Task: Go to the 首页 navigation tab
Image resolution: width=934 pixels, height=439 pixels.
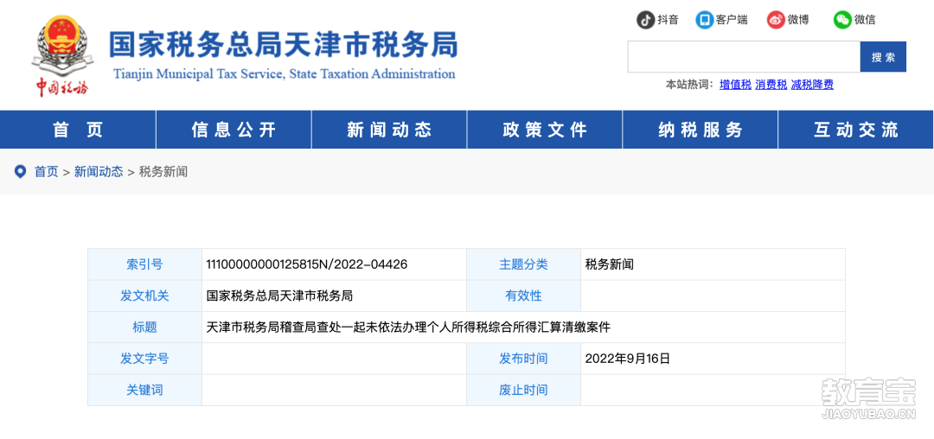Action: click(78, 129)
